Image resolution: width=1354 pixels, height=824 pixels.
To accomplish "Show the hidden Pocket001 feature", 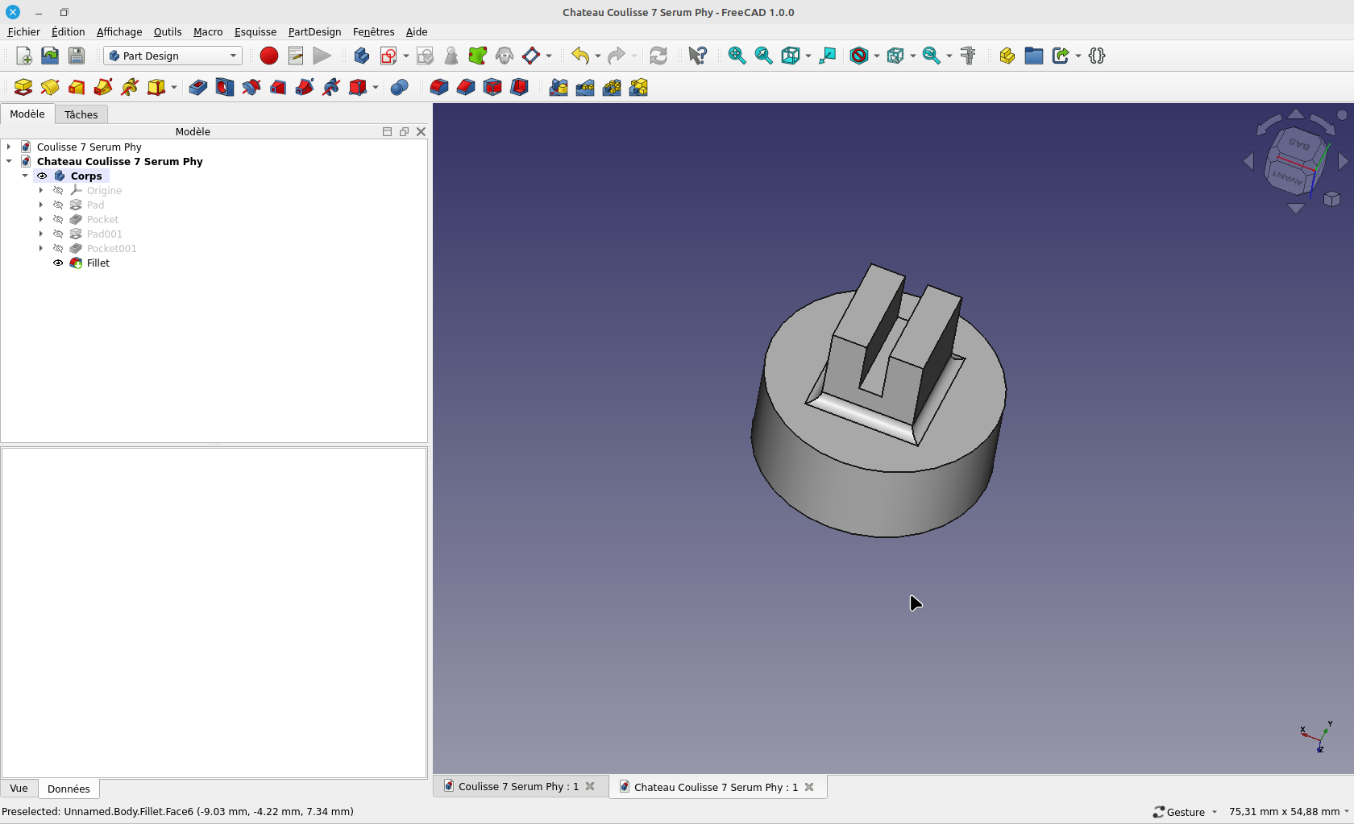I will click(58, 249).
